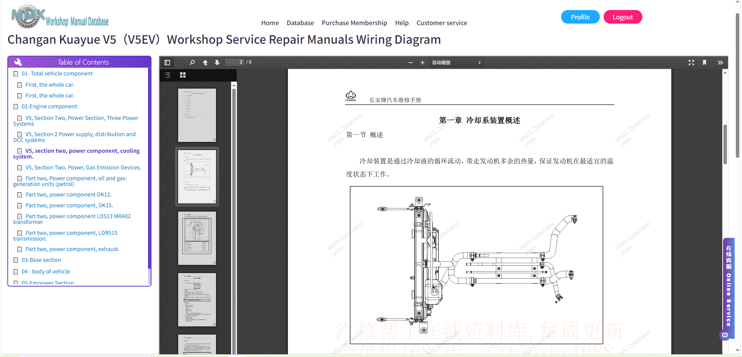
Task: Open 'LD513 MRA02 transformer' manual
Action: tap(72, 219)
